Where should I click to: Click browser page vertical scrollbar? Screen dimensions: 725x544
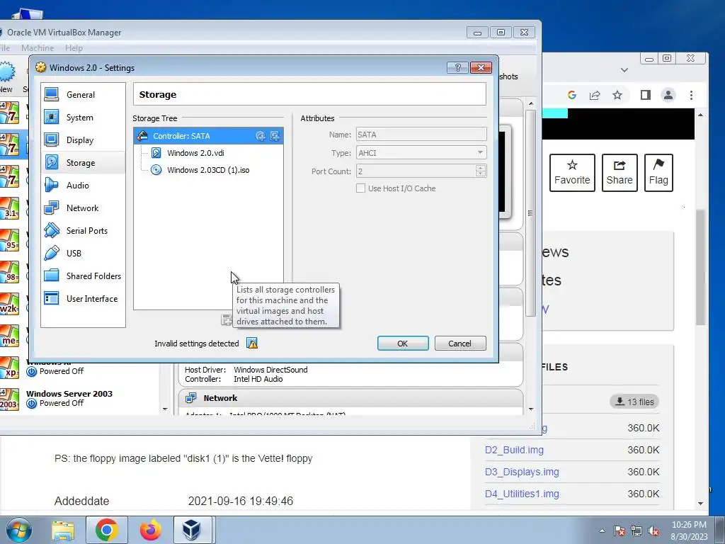(700, 266)
